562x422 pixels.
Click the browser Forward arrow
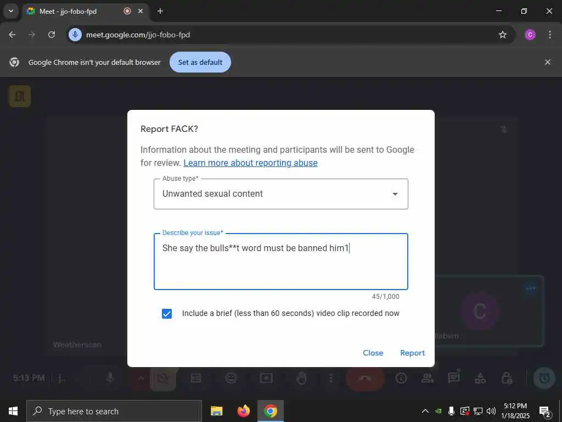(x=32, y=35)
